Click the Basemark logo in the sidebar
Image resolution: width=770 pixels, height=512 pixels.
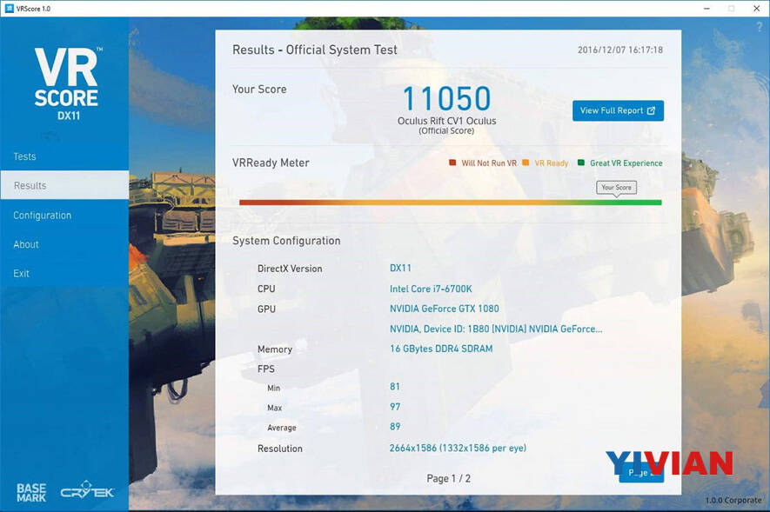click(x=31, y=491)
